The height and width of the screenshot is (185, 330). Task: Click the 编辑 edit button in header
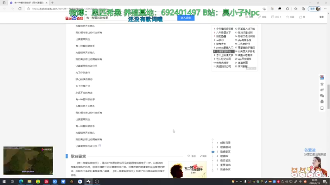pos(262,17)
